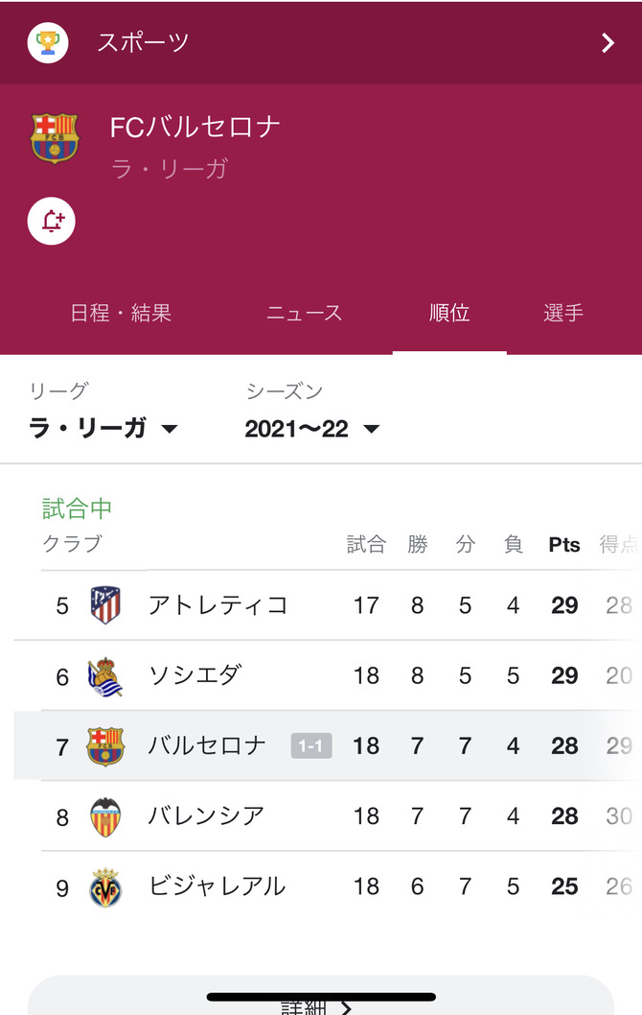Switch to the ニュース tab
642x1015 pixels.
pos(304,314)
